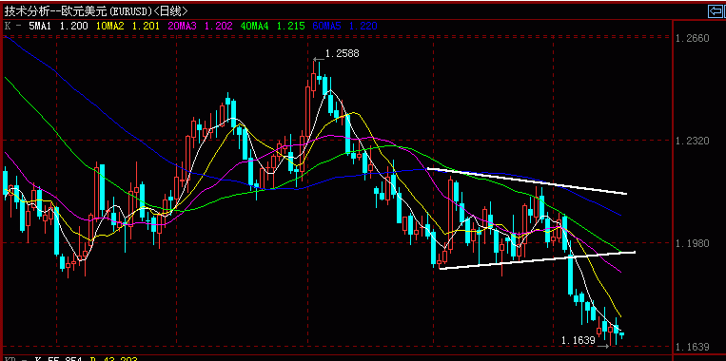Click the 1.1639 low price marker in the chart
Viewport: 726px width, 361px height.
[x=578, y=341]
